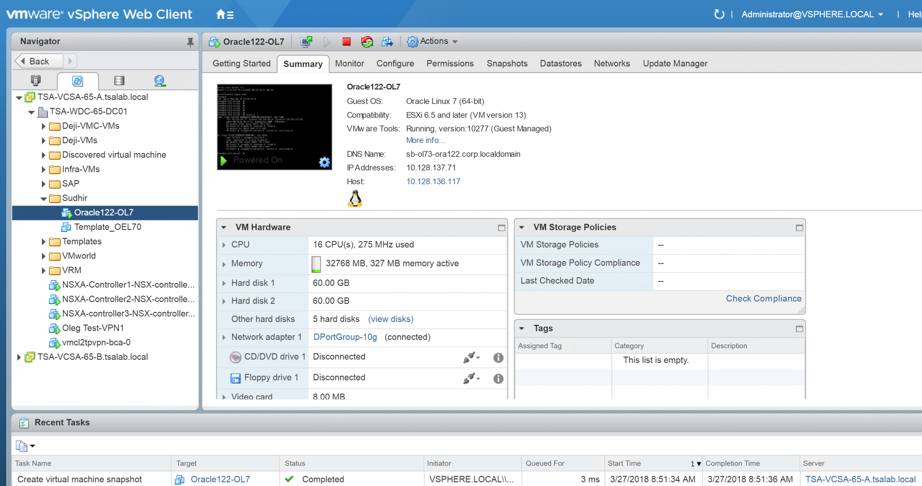Switch to the Snapshots tab

point(507,64)
